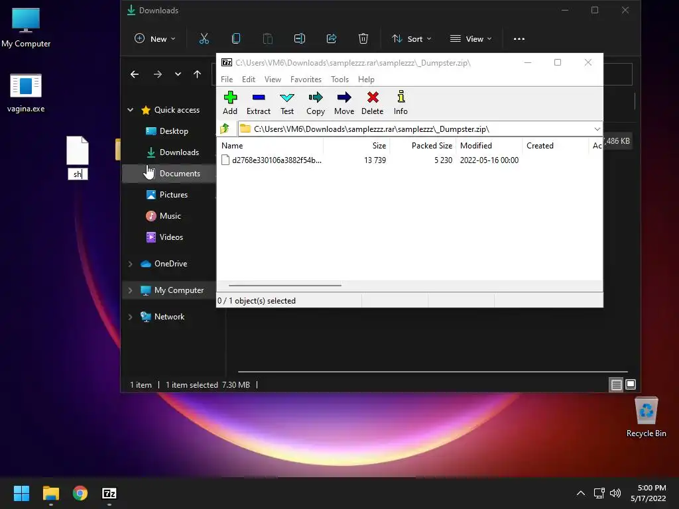Click the Paste icon in Explorer toolbar
679x509 pixels.
[x=268, y=39]
